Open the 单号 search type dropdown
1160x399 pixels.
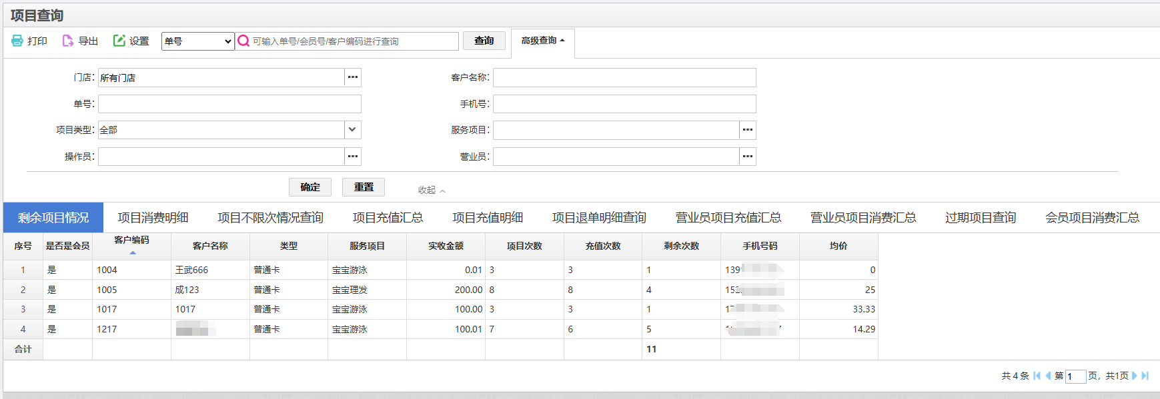(x=198, y=41)
